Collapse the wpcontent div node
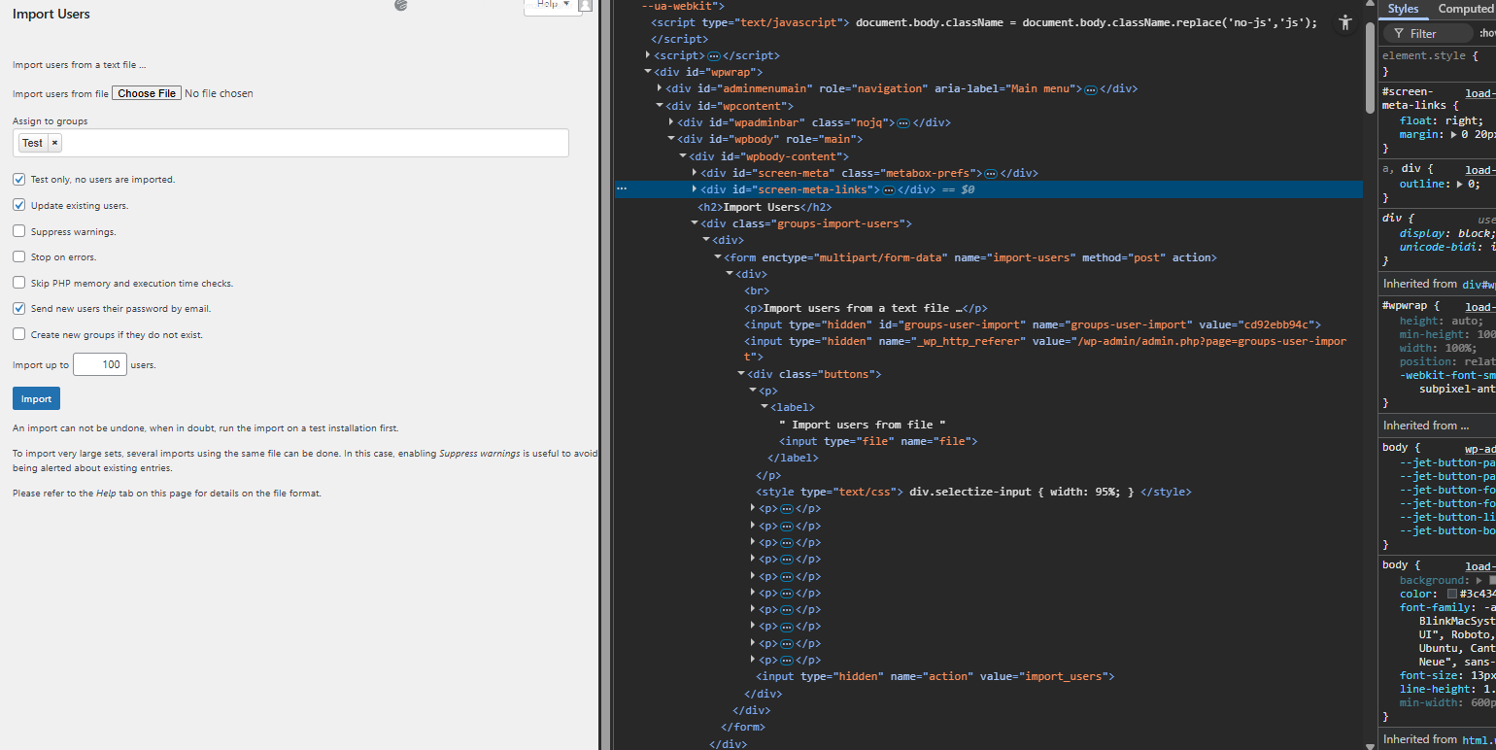Screen dimensions: 1496x750 tap(660, 106)
